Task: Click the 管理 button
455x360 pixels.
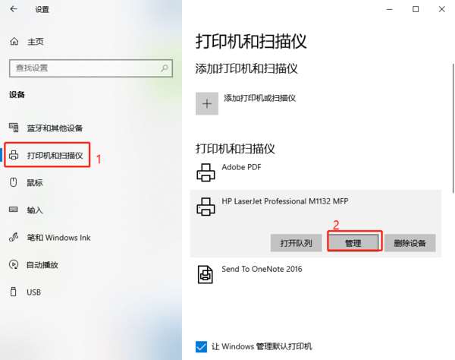Action: click(x=353, y=242)
